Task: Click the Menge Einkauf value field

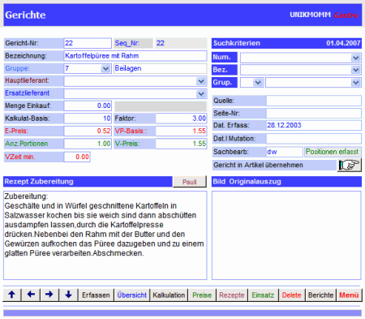Action: (88, 106)
